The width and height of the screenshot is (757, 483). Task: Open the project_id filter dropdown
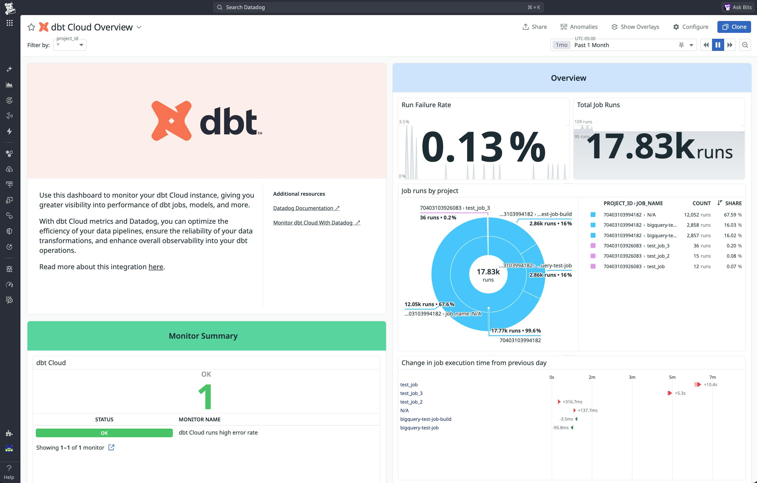click(x=70, y=45)
